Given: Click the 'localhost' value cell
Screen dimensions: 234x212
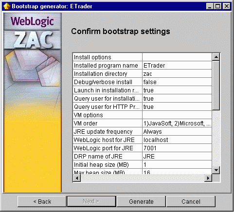Looking at the screenshot, I should 177,140.
